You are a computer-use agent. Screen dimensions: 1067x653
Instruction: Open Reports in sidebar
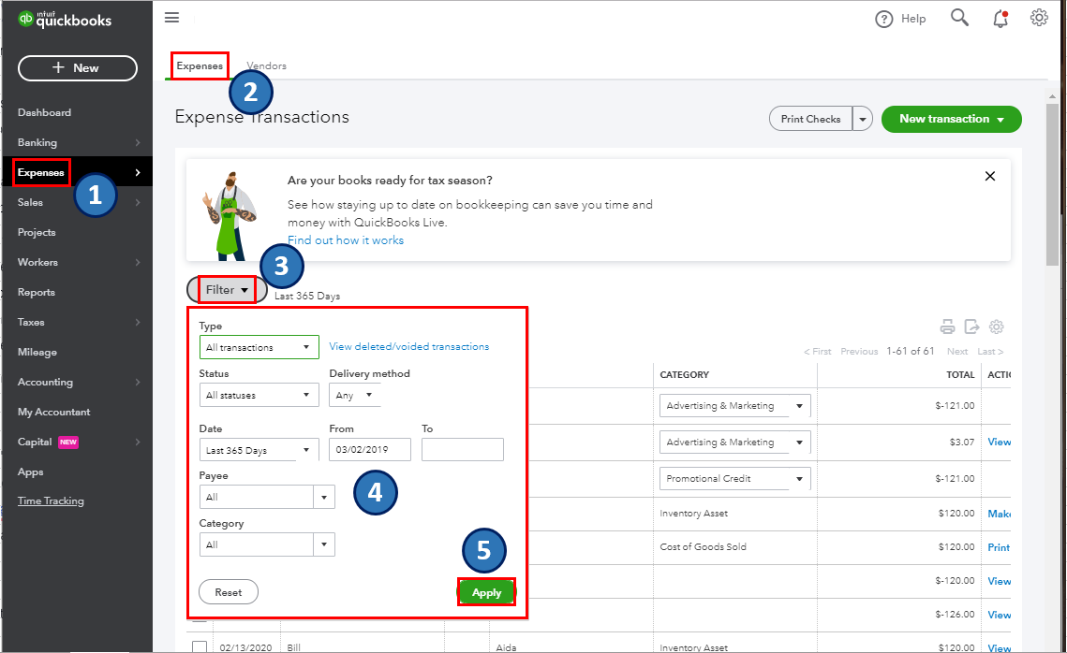pyautogui.click(x=36, y=292)
